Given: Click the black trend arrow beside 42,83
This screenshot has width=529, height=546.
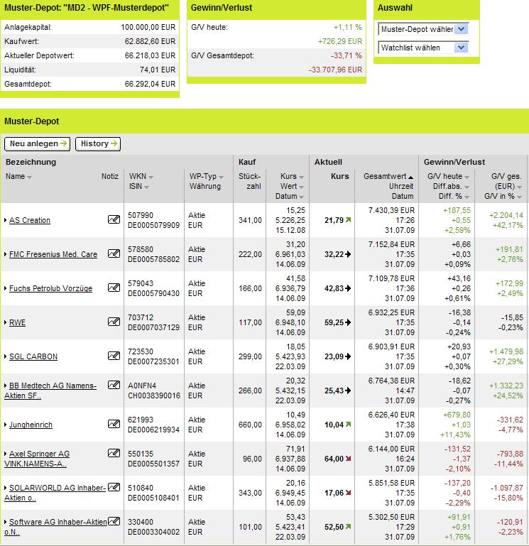Looking at the screenshot, I should 348,288.
